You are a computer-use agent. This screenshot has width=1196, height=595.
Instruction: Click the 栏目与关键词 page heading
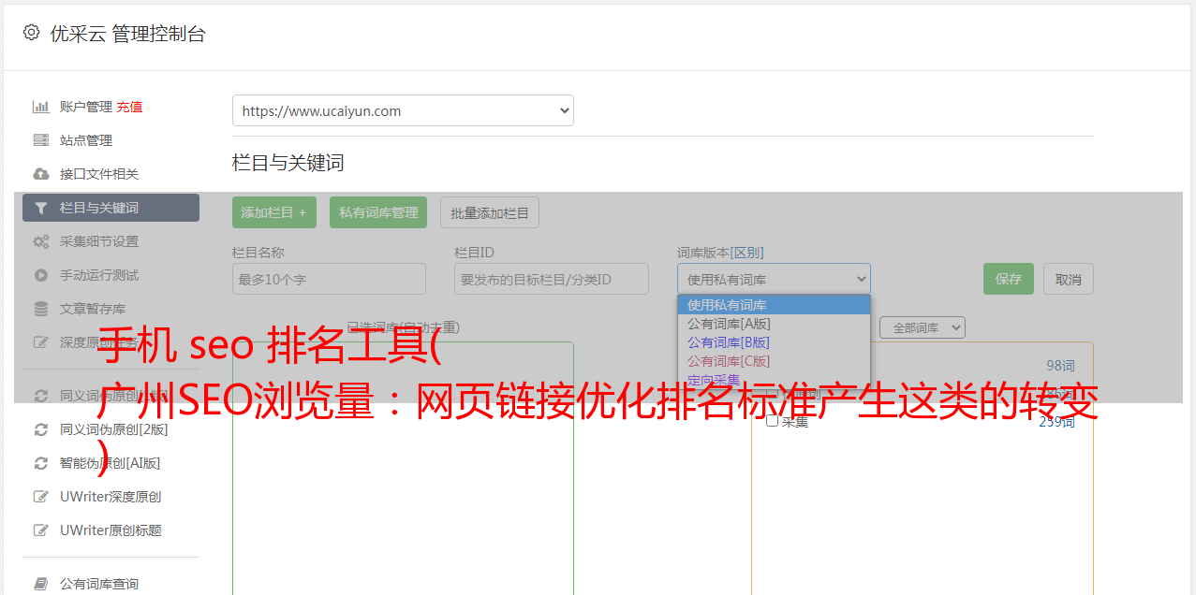tap(288, 163)
